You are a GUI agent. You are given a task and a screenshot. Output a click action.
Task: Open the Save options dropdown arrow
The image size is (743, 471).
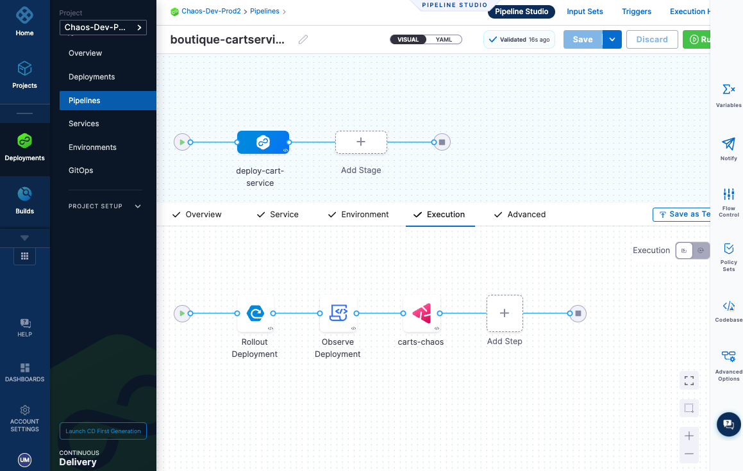point(612,39)
